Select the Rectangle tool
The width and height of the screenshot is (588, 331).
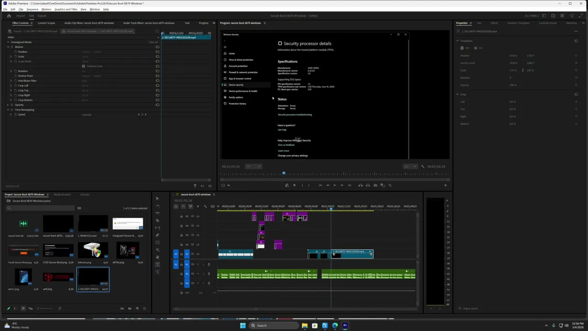[x=157, y=242]
